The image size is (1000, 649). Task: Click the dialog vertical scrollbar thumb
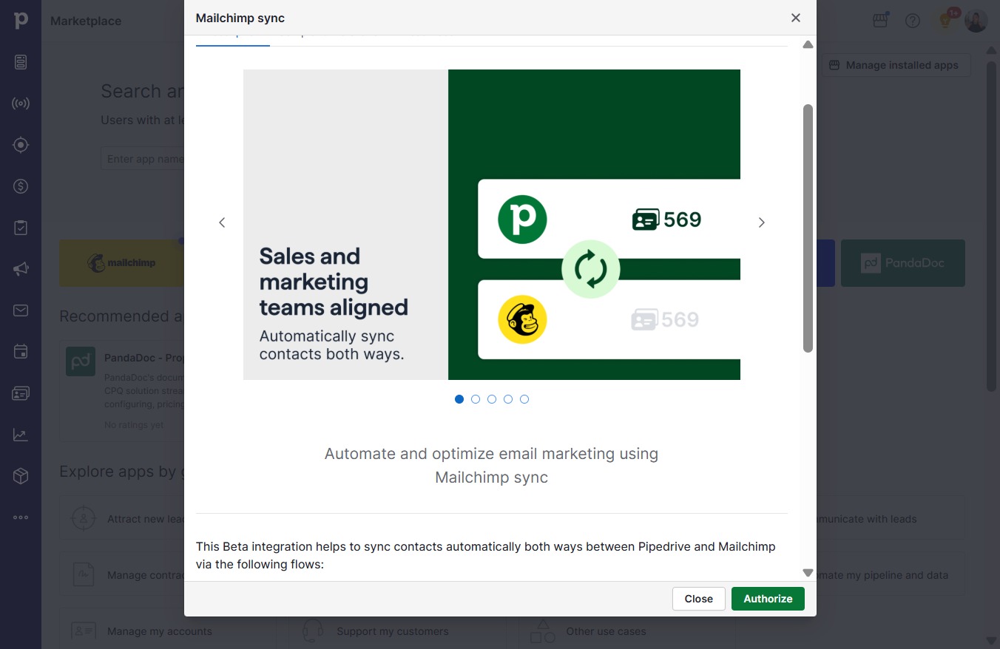pyautogui.click(x=808, y=228)
